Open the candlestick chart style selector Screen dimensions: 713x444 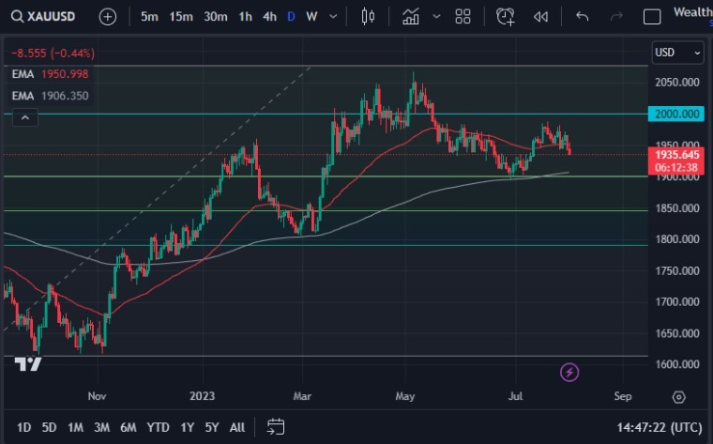pyautogui.click(x=367, y=17)
